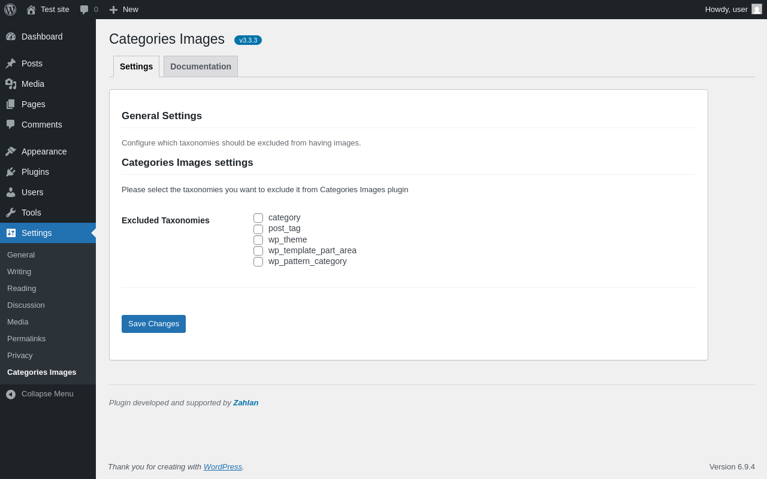Click the Posts pin icon
Screen dimensions: 767x479
coord(11,63)
